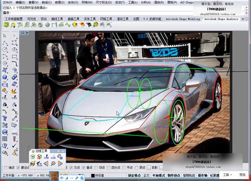
Task: Click the Box solid tool icon
Action: [x=5, y=77]
